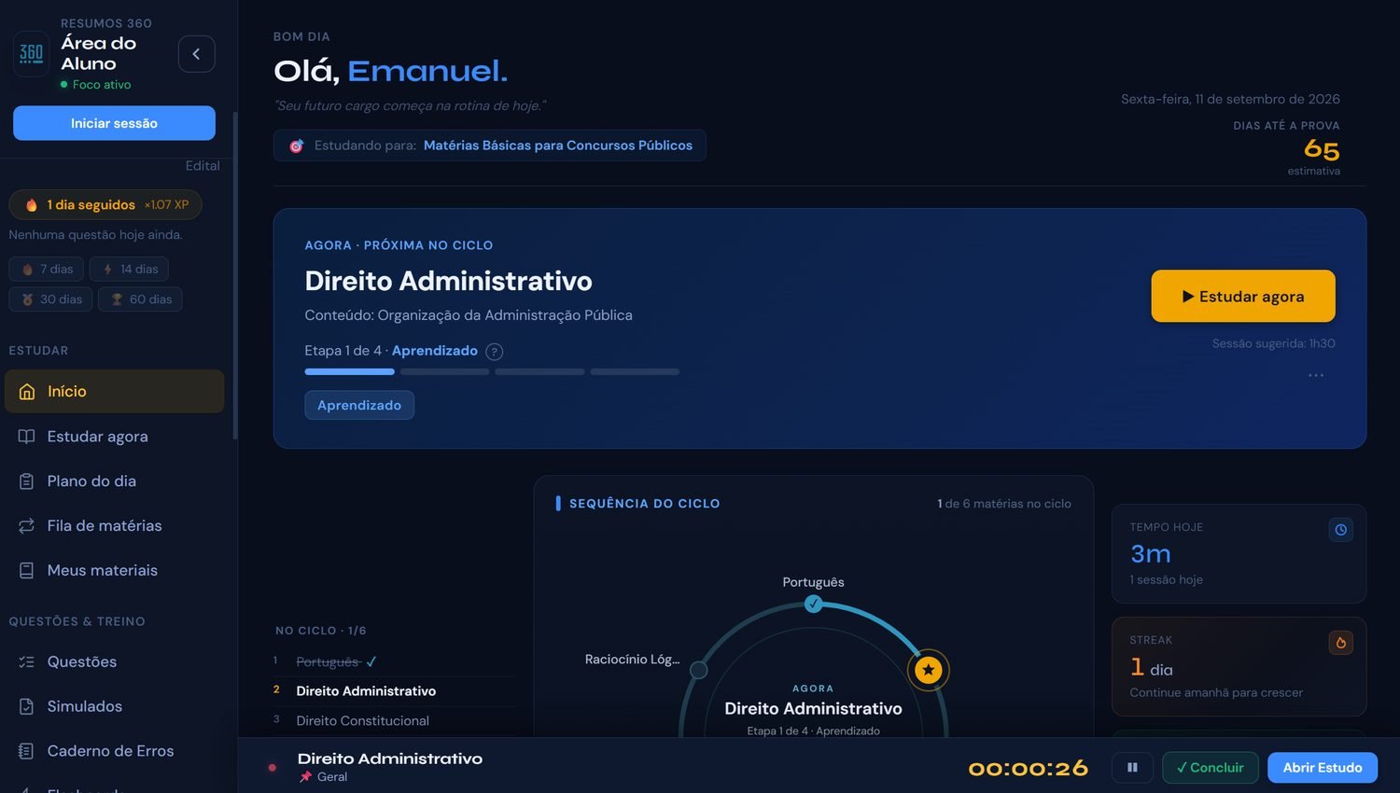Click the flame streak badge '1 dia seguidos'

[105, 204]
